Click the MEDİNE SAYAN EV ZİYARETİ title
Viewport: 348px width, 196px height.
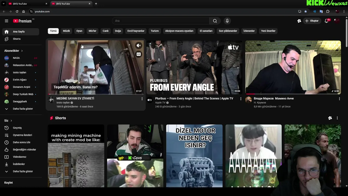tap(75, 99)
